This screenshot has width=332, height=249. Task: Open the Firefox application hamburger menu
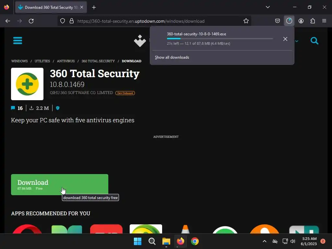[x=324, y=21]
